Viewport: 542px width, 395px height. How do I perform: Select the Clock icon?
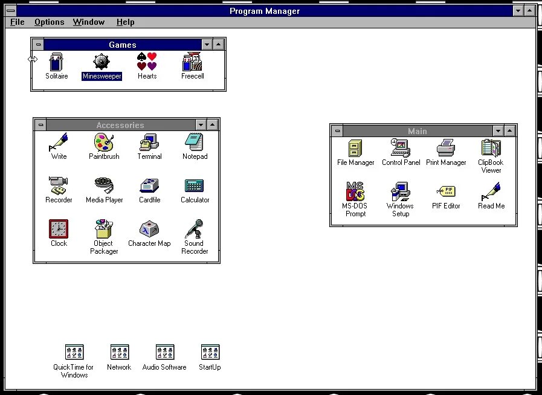pyautogui.click(x=59, y=229)
